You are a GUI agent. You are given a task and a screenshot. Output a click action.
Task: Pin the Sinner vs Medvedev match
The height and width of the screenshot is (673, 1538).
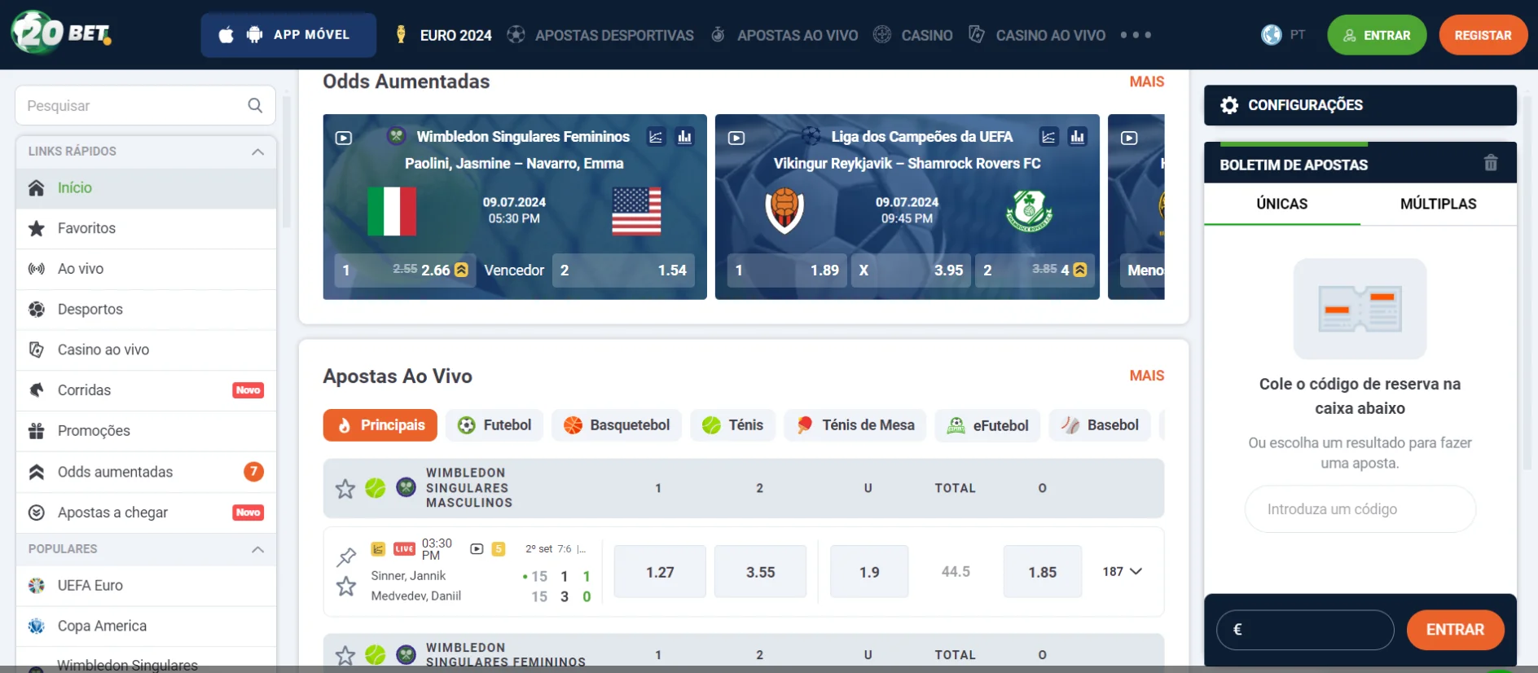(346, 556)
